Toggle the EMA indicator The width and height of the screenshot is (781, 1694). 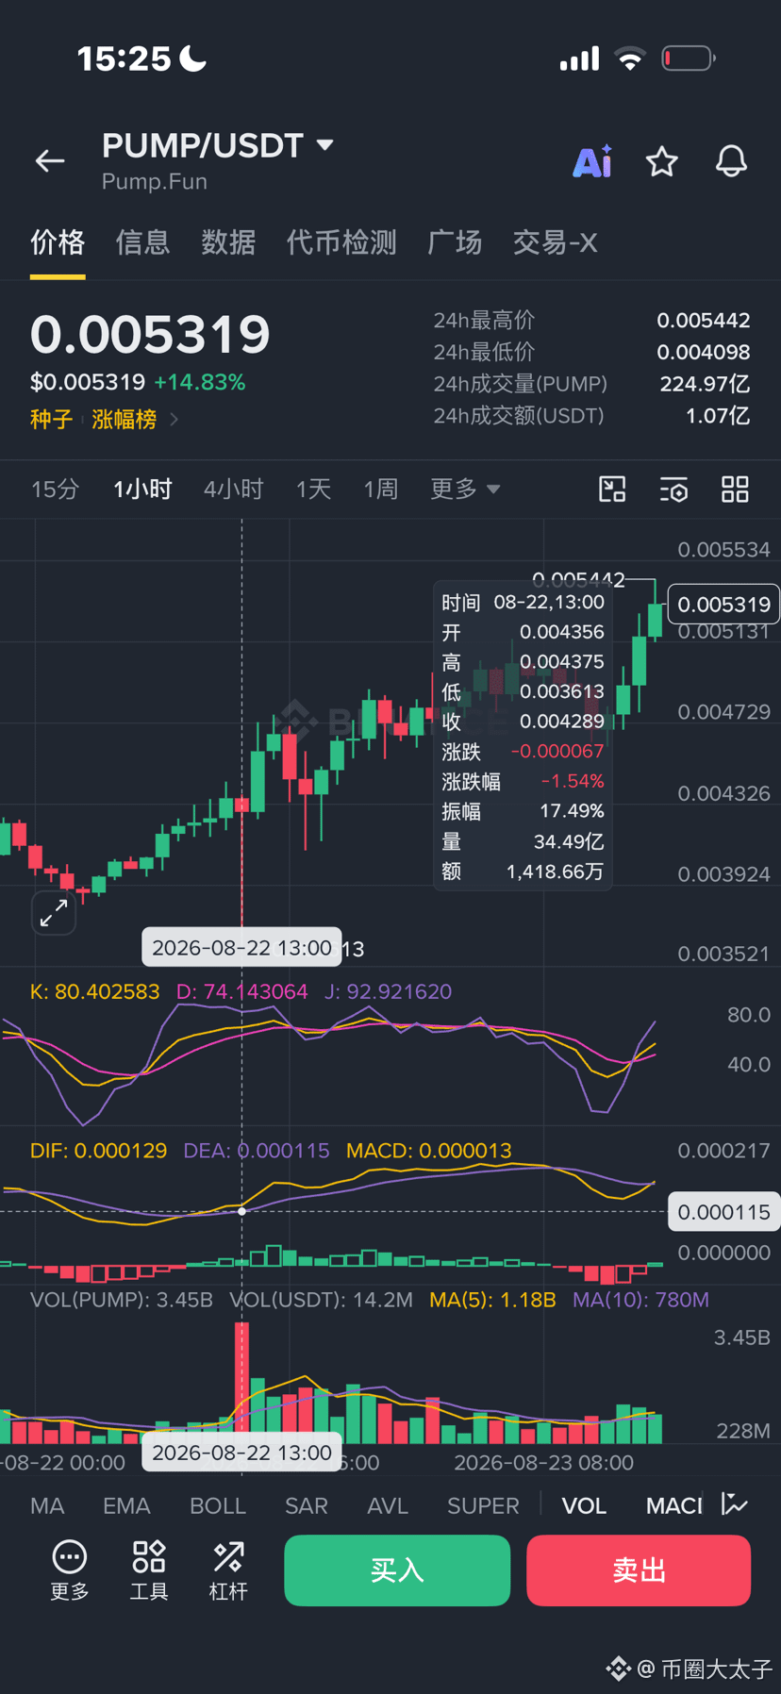point(126,1505)
